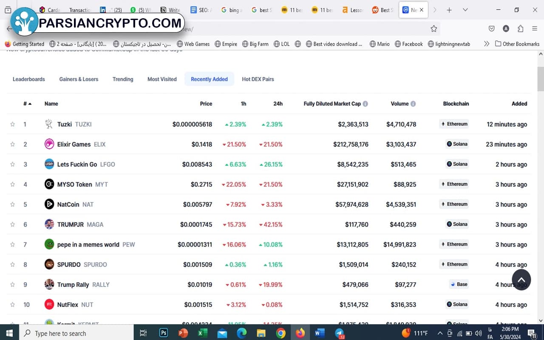Viewport: 544px width, 340px height.
Task: Click the scroll-to-top arrow button
Action: (521, 280)
